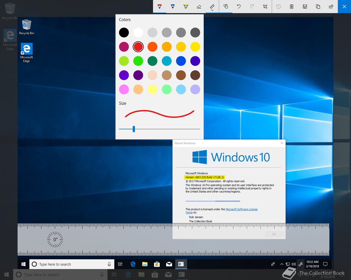Image resolution: width=351 pixels, height=280 pixels.
Task: Pick the pink color swatch
Action: (x=124, y=89)
